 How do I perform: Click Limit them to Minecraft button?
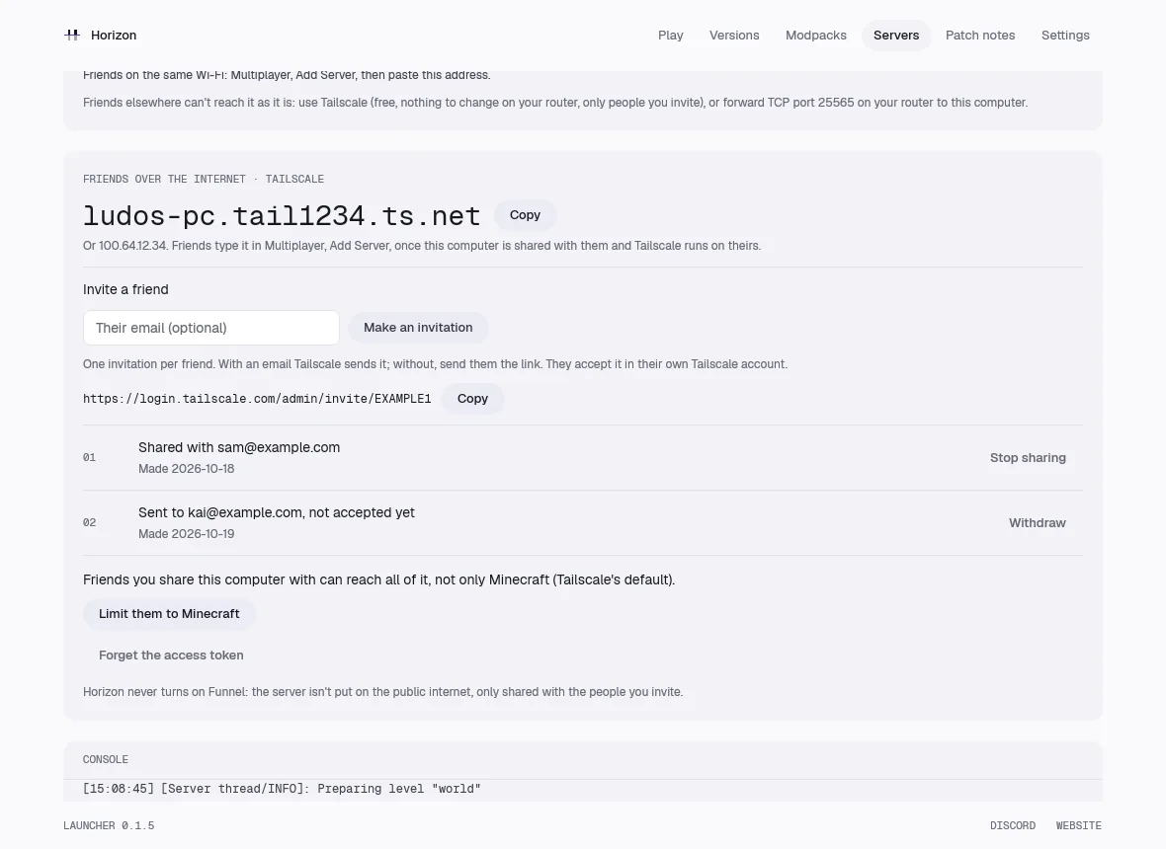[x=169, y=613]
